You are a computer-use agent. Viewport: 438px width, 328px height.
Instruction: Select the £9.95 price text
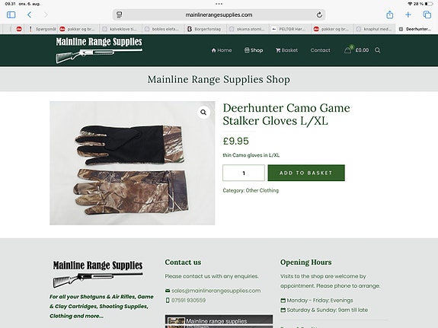pos(235,141)
